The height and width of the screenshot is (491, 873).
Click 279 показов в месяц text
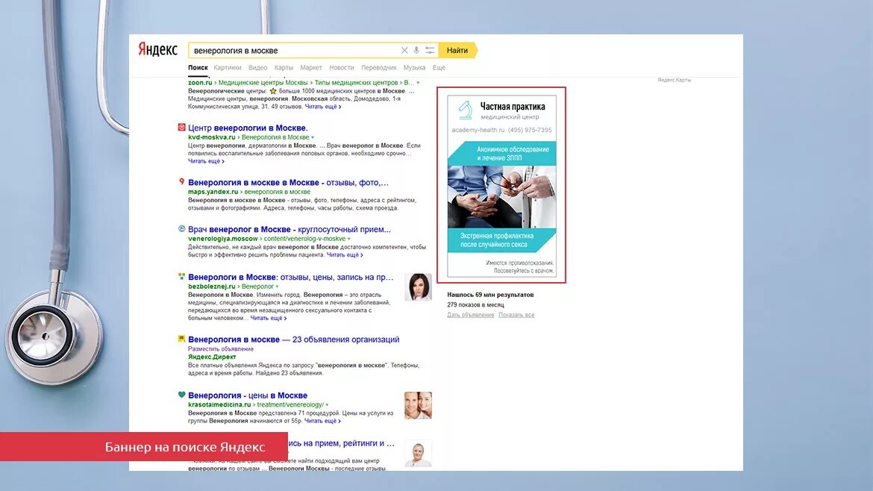pos(475,304)
